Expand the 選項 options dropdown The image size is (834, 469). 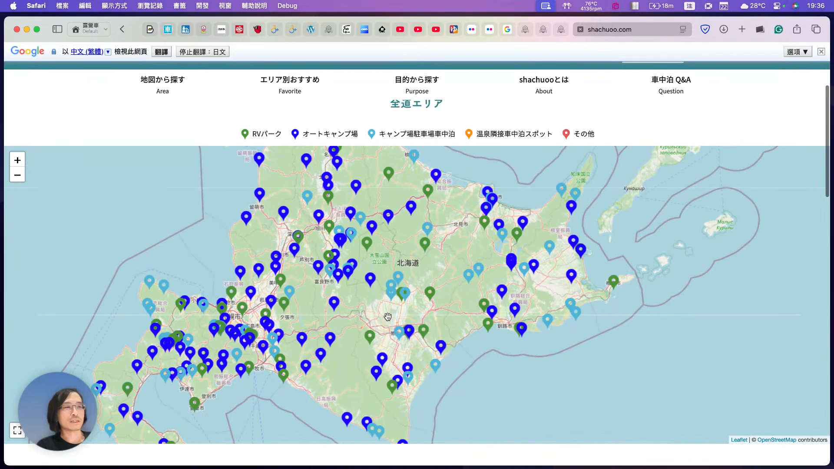coord(798,52)
